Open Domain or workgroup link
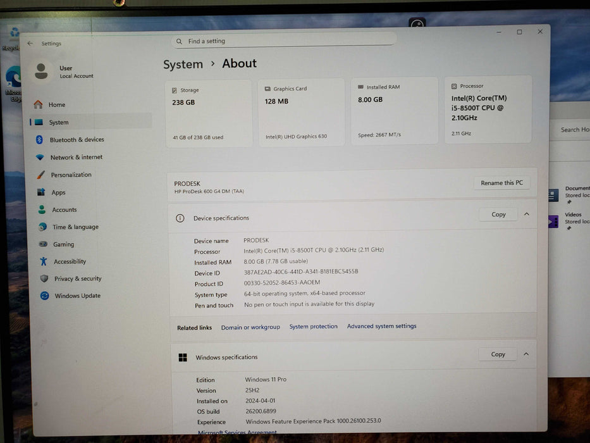Screen dimensions: 590x443 [250, 327]
